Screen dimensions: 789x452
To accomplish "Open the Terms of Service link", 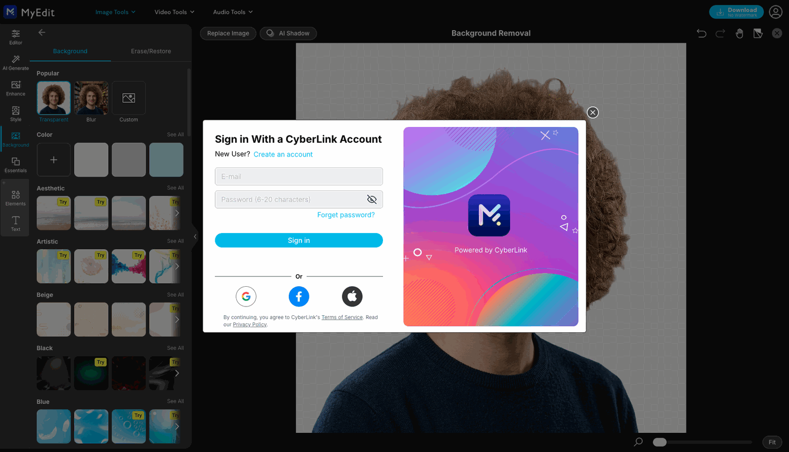I will pos(342,317).
